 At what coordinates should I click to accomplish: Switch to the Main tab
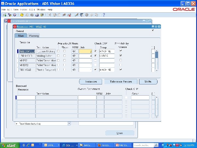coord(21,36)
